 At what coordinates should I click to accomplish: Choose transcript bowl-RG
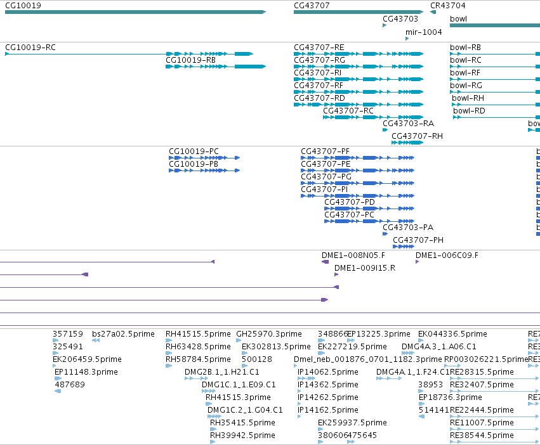tap(495, 92)
